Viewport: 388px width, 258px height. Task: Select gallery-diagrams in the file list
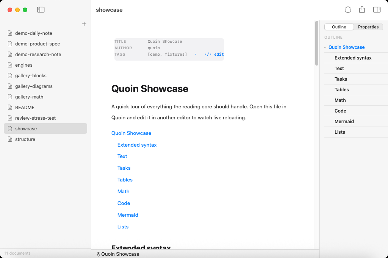click(x=45, y=86)
